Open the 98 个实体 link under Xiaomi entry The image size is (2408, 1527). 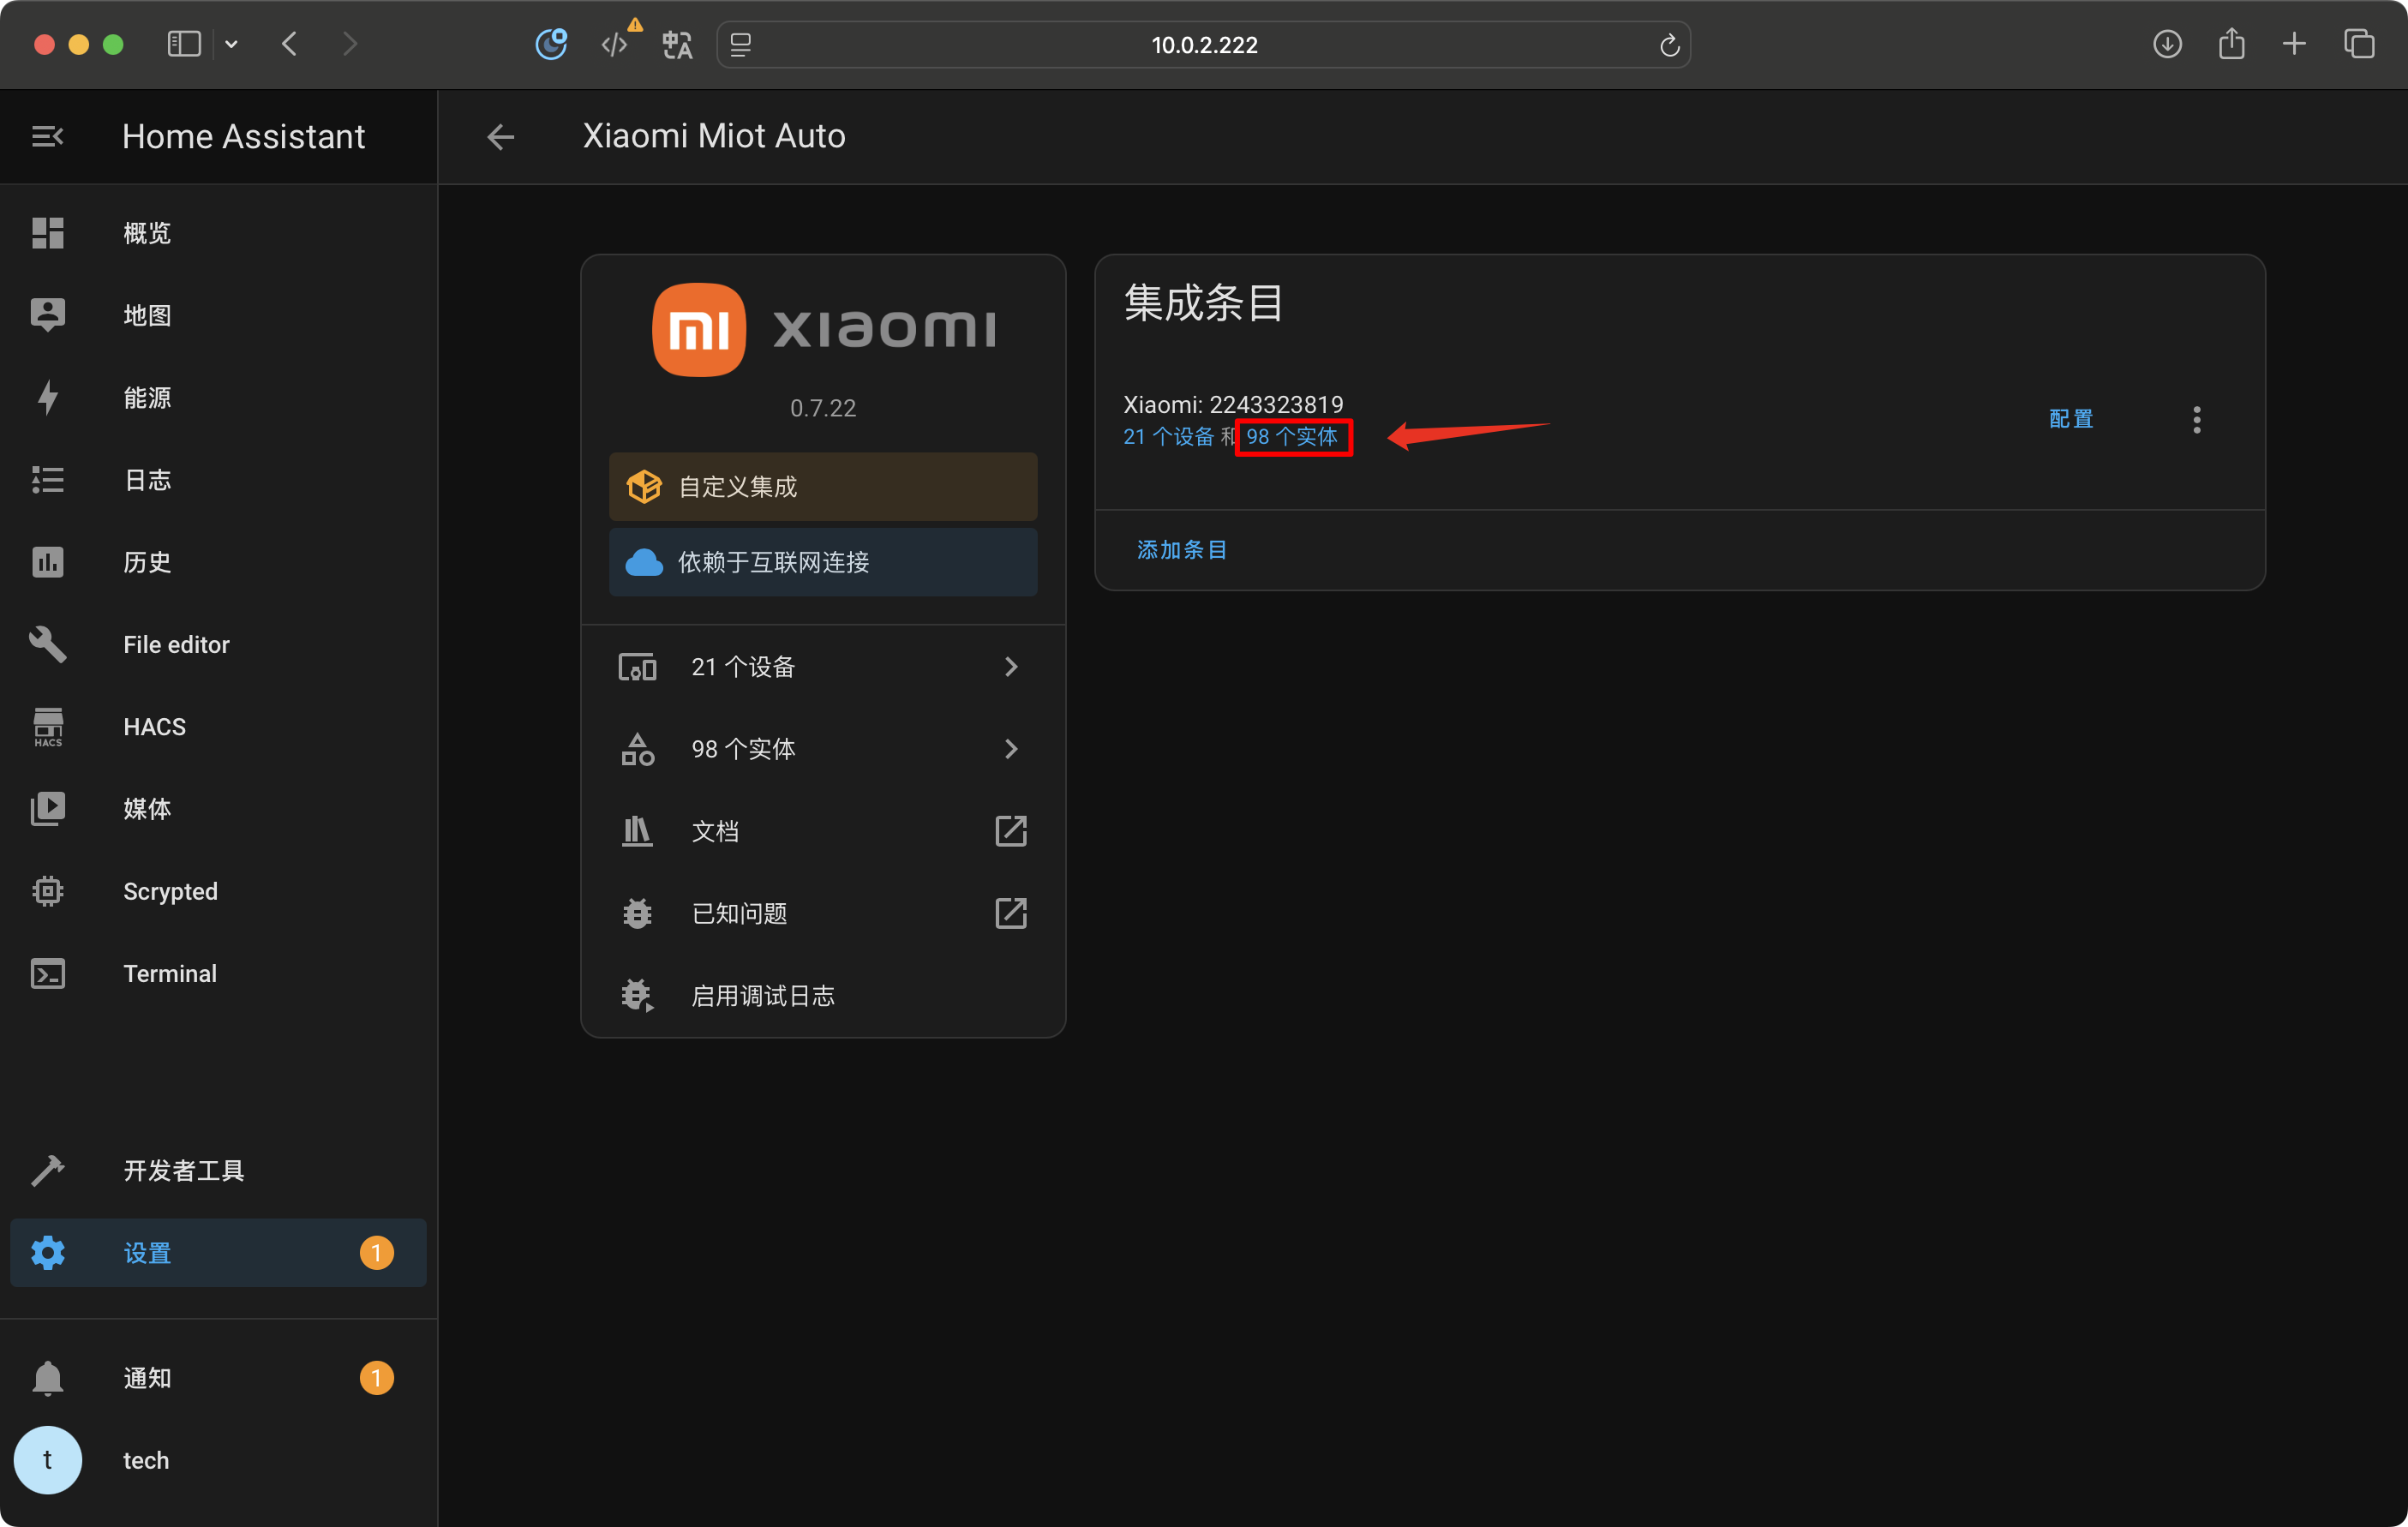(1291, 436)
